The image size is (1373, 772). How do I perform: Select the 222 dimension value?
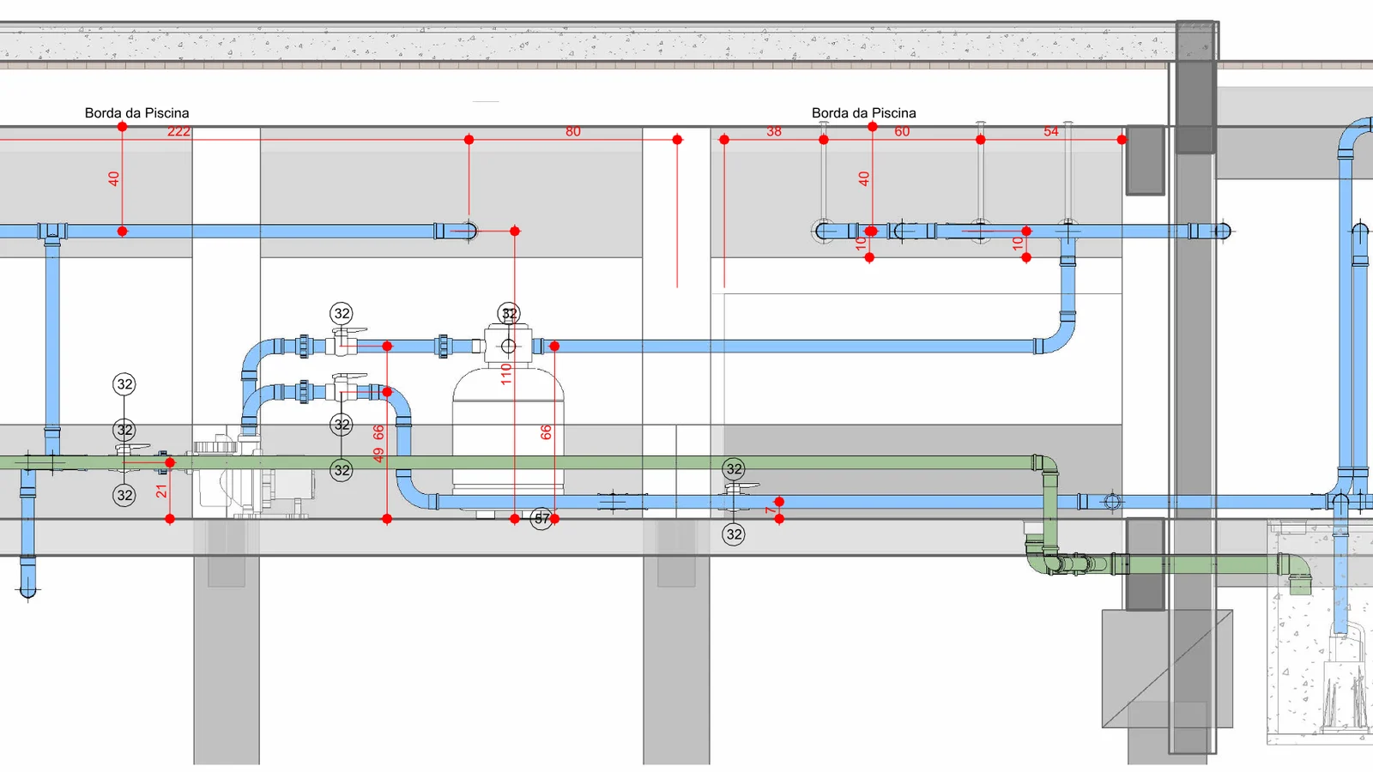(178, 131)
